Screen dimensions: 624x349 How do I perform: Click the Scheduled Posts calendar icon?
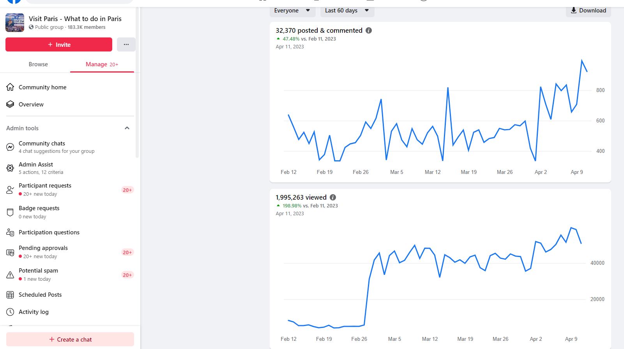pos(10,295)
